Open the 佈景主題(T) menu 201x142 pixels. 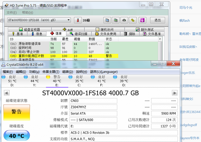click(x=51, y=72)
